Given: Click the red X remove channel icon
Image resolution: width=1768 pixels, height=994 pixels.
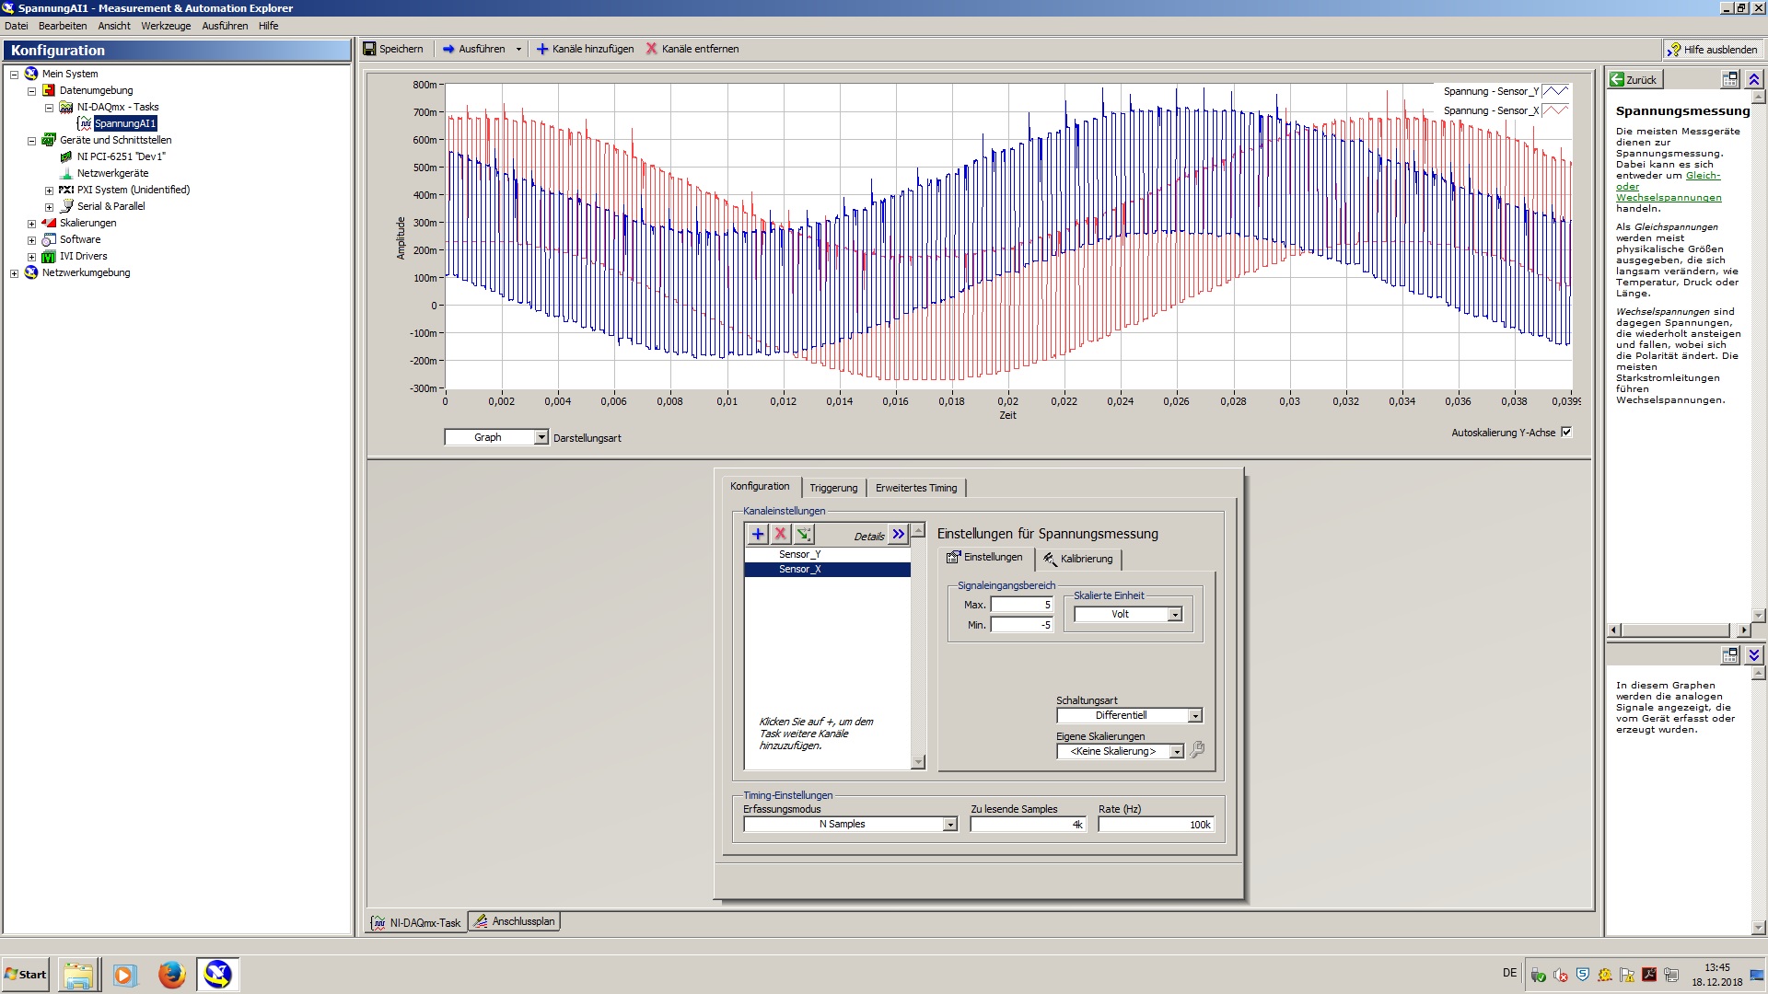Looking at the screenshot, I should click(780, 534).
